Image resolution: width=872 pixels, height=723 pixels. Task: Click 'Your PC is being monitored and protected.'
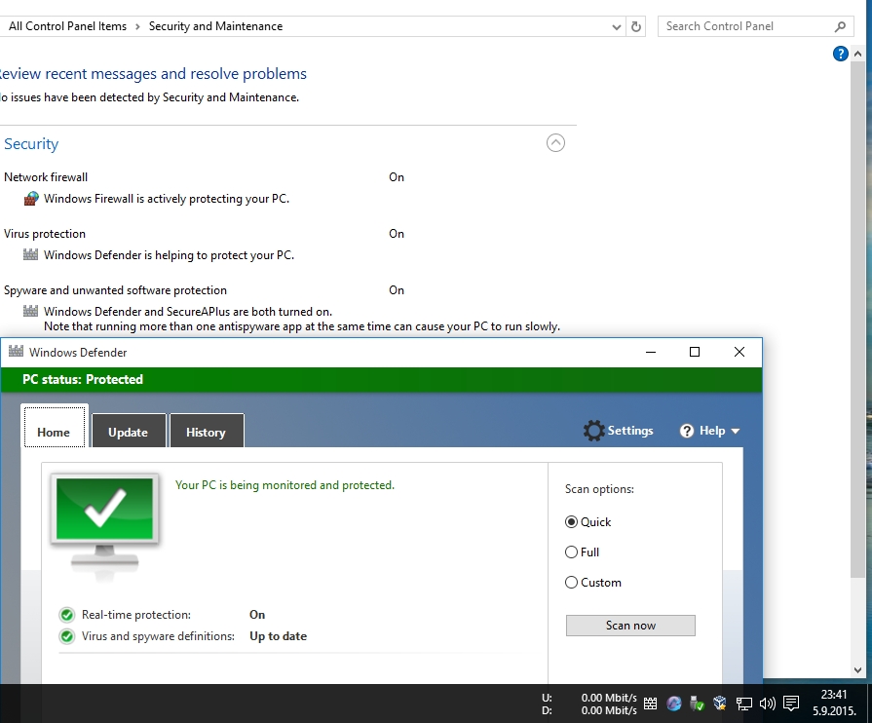pos(284,485)
